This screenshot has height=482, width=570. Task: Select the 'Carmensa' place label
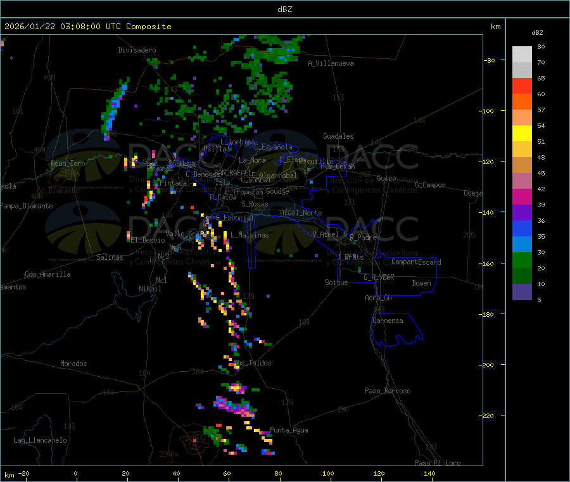point(388,320)
